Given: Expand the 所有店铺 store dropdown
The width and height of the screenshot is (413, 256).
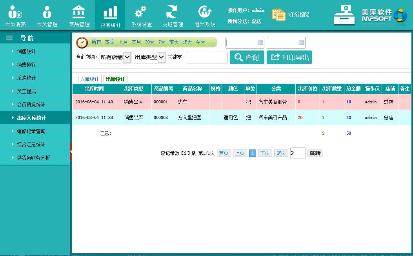Looking at the screenshot, I should (x=127, y=58).
